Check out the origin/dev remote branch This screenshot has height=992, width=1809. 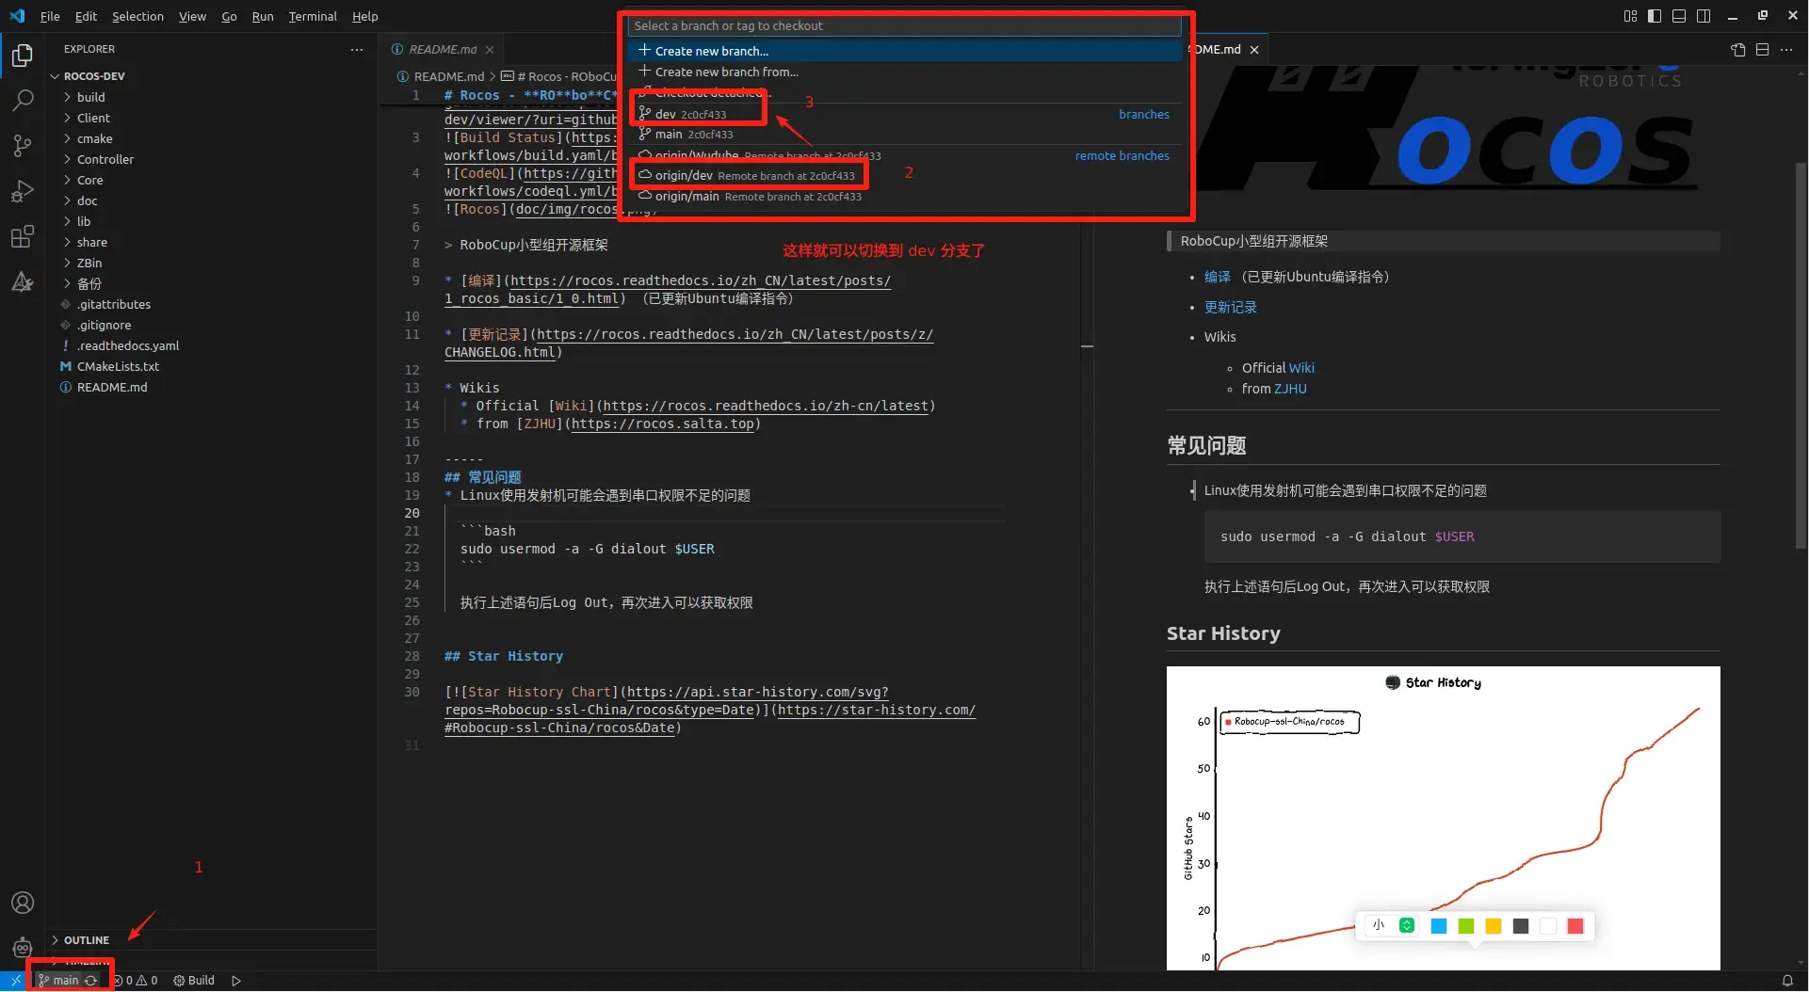(x=904, y=176)
